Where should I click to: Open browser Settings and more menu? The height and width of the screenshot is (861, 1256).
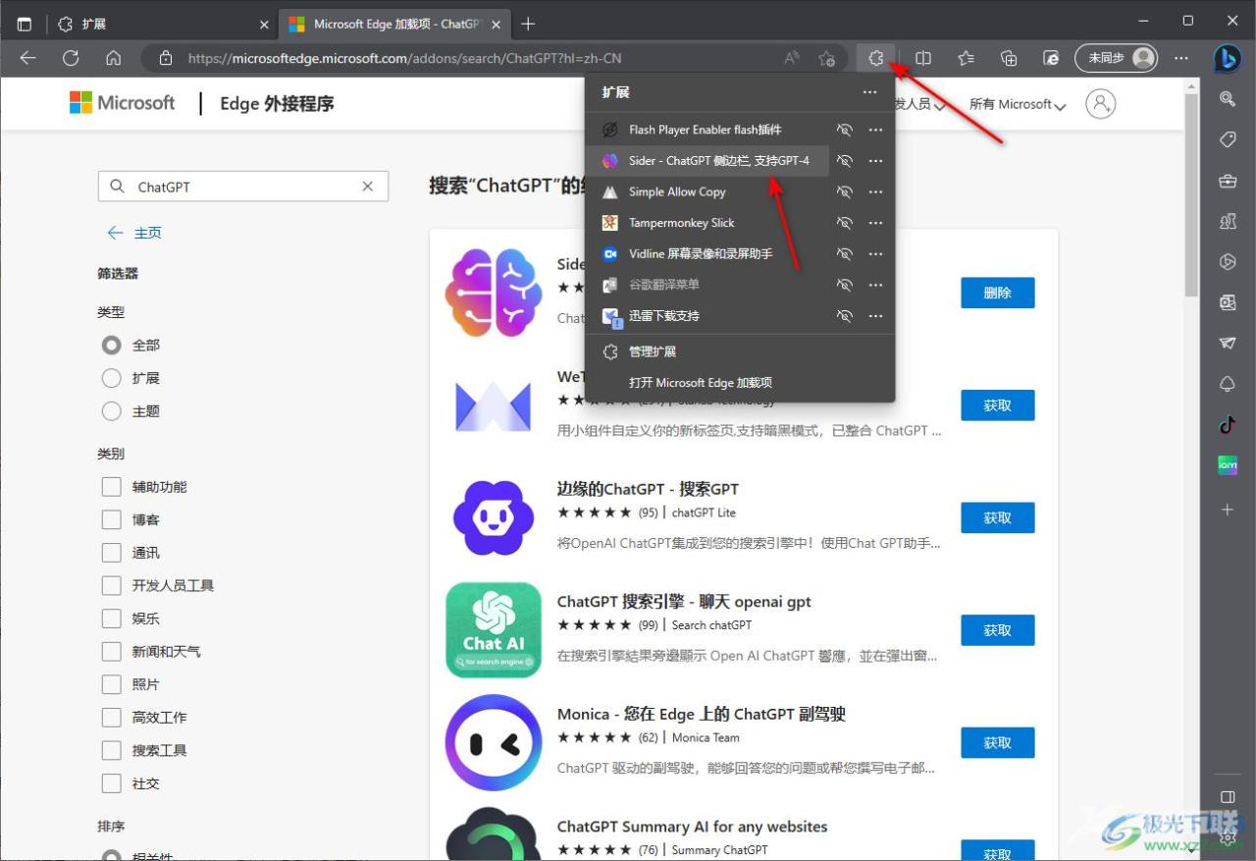pyautogui.click(x=1181, y=58)
